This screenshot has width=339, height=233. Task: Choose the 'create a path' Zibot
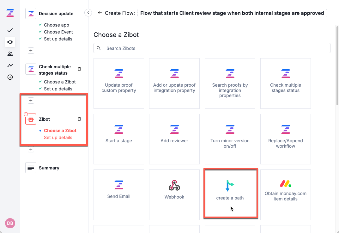pyautogui.click(x=230, y=193)
